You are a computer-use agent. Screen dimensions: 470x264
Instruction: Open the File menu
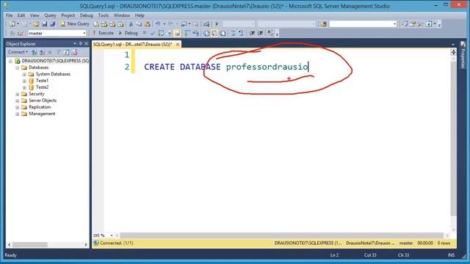pyautogui.click(x=9, y=15)
